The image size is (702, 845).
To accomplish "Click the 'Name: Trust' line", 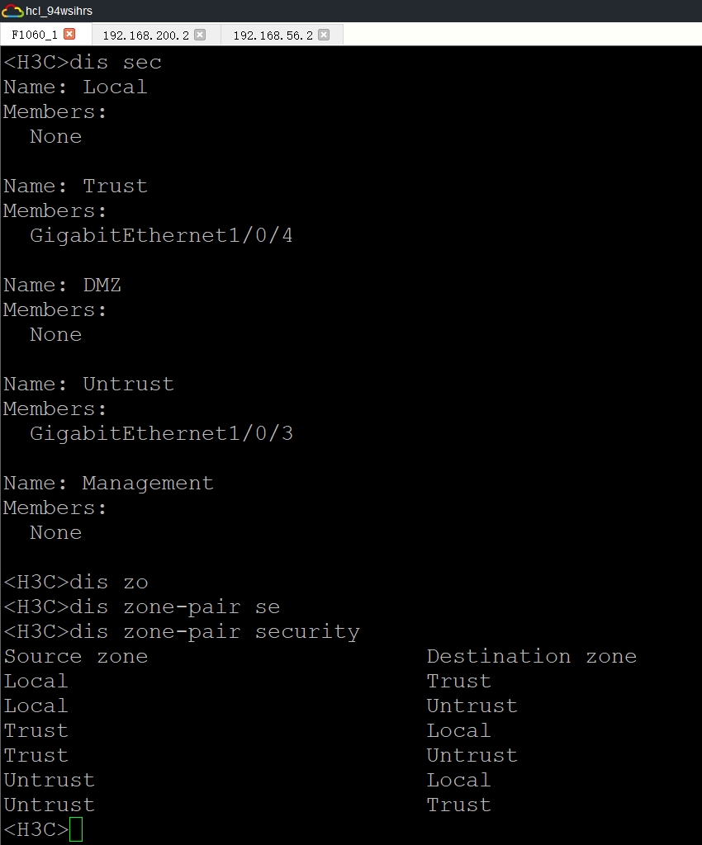I will (75, 186).
